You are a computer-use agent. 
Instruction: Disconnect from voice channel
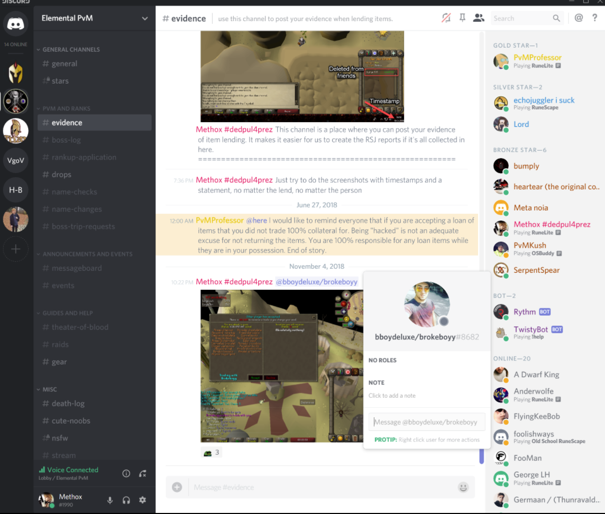click(143, 473)
